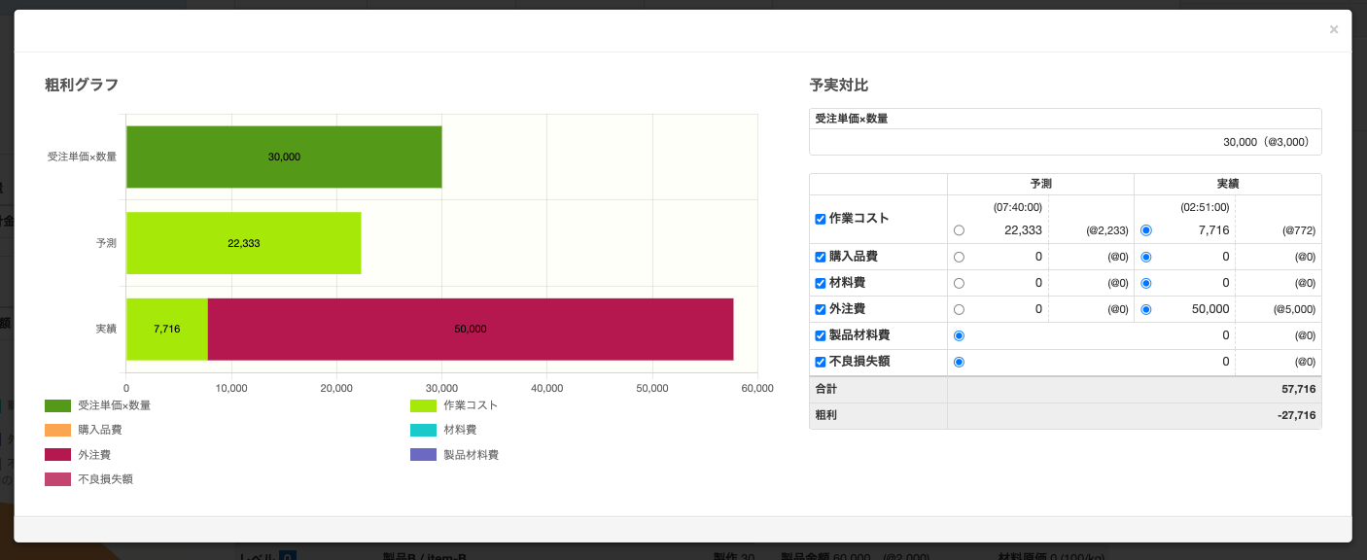Toggle the 外注費 checkbox
Screen dimensions: 1367x560
pos(820,309)
